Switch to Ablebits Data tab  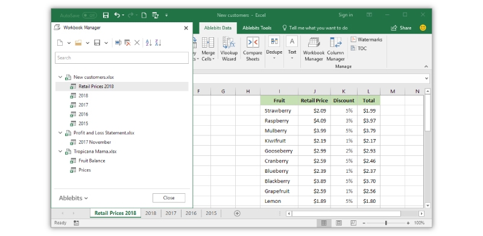218,28
